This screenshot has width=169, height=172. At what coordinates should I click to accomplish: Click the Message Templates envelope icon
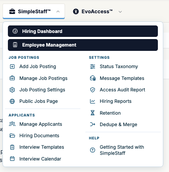[x=93, y=78]
